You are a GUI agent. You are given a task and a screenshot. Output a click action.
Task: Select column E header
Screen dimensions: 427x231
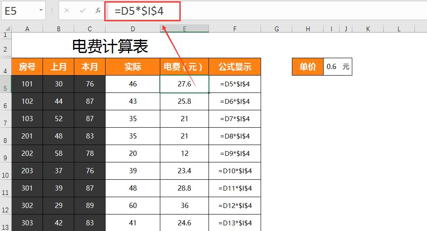(x=185, y=29)
